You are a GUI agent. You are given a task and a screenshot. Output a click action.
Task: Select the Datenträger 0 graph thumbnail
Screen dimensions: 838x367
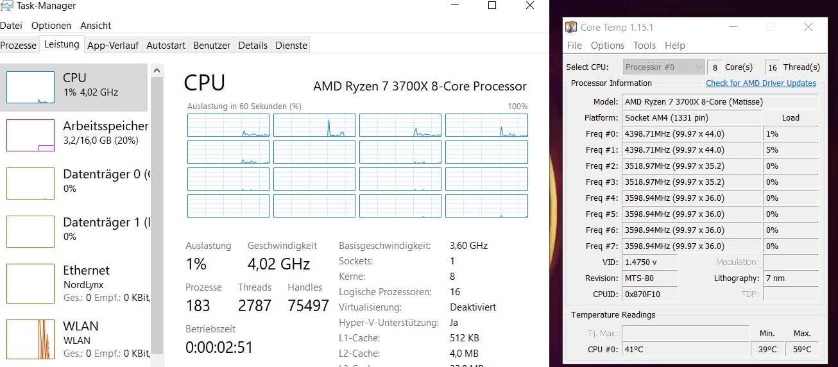pyautogui.click(x=30, y=183)
